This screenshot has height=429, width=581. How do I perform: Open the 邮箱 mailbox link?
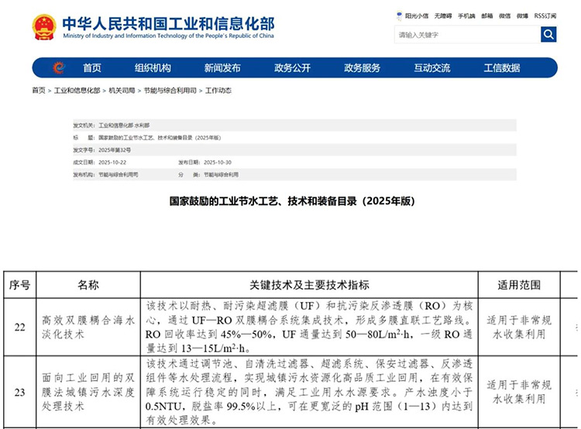[x=486, y=15]
